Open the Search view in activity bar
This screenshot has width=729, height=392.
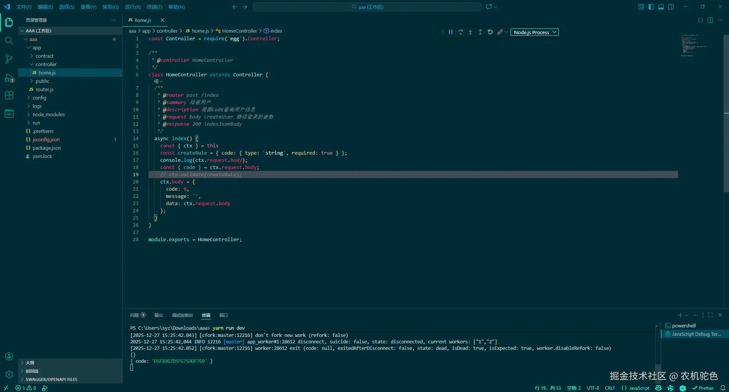pos(9,41)
